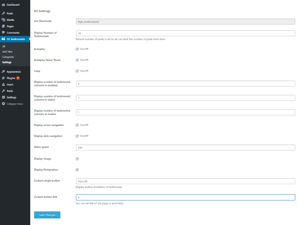The width and height of the screenshot is (299, 225).
Task: Open Categories under FG Testimonials
Action: (x=8, y=57)
